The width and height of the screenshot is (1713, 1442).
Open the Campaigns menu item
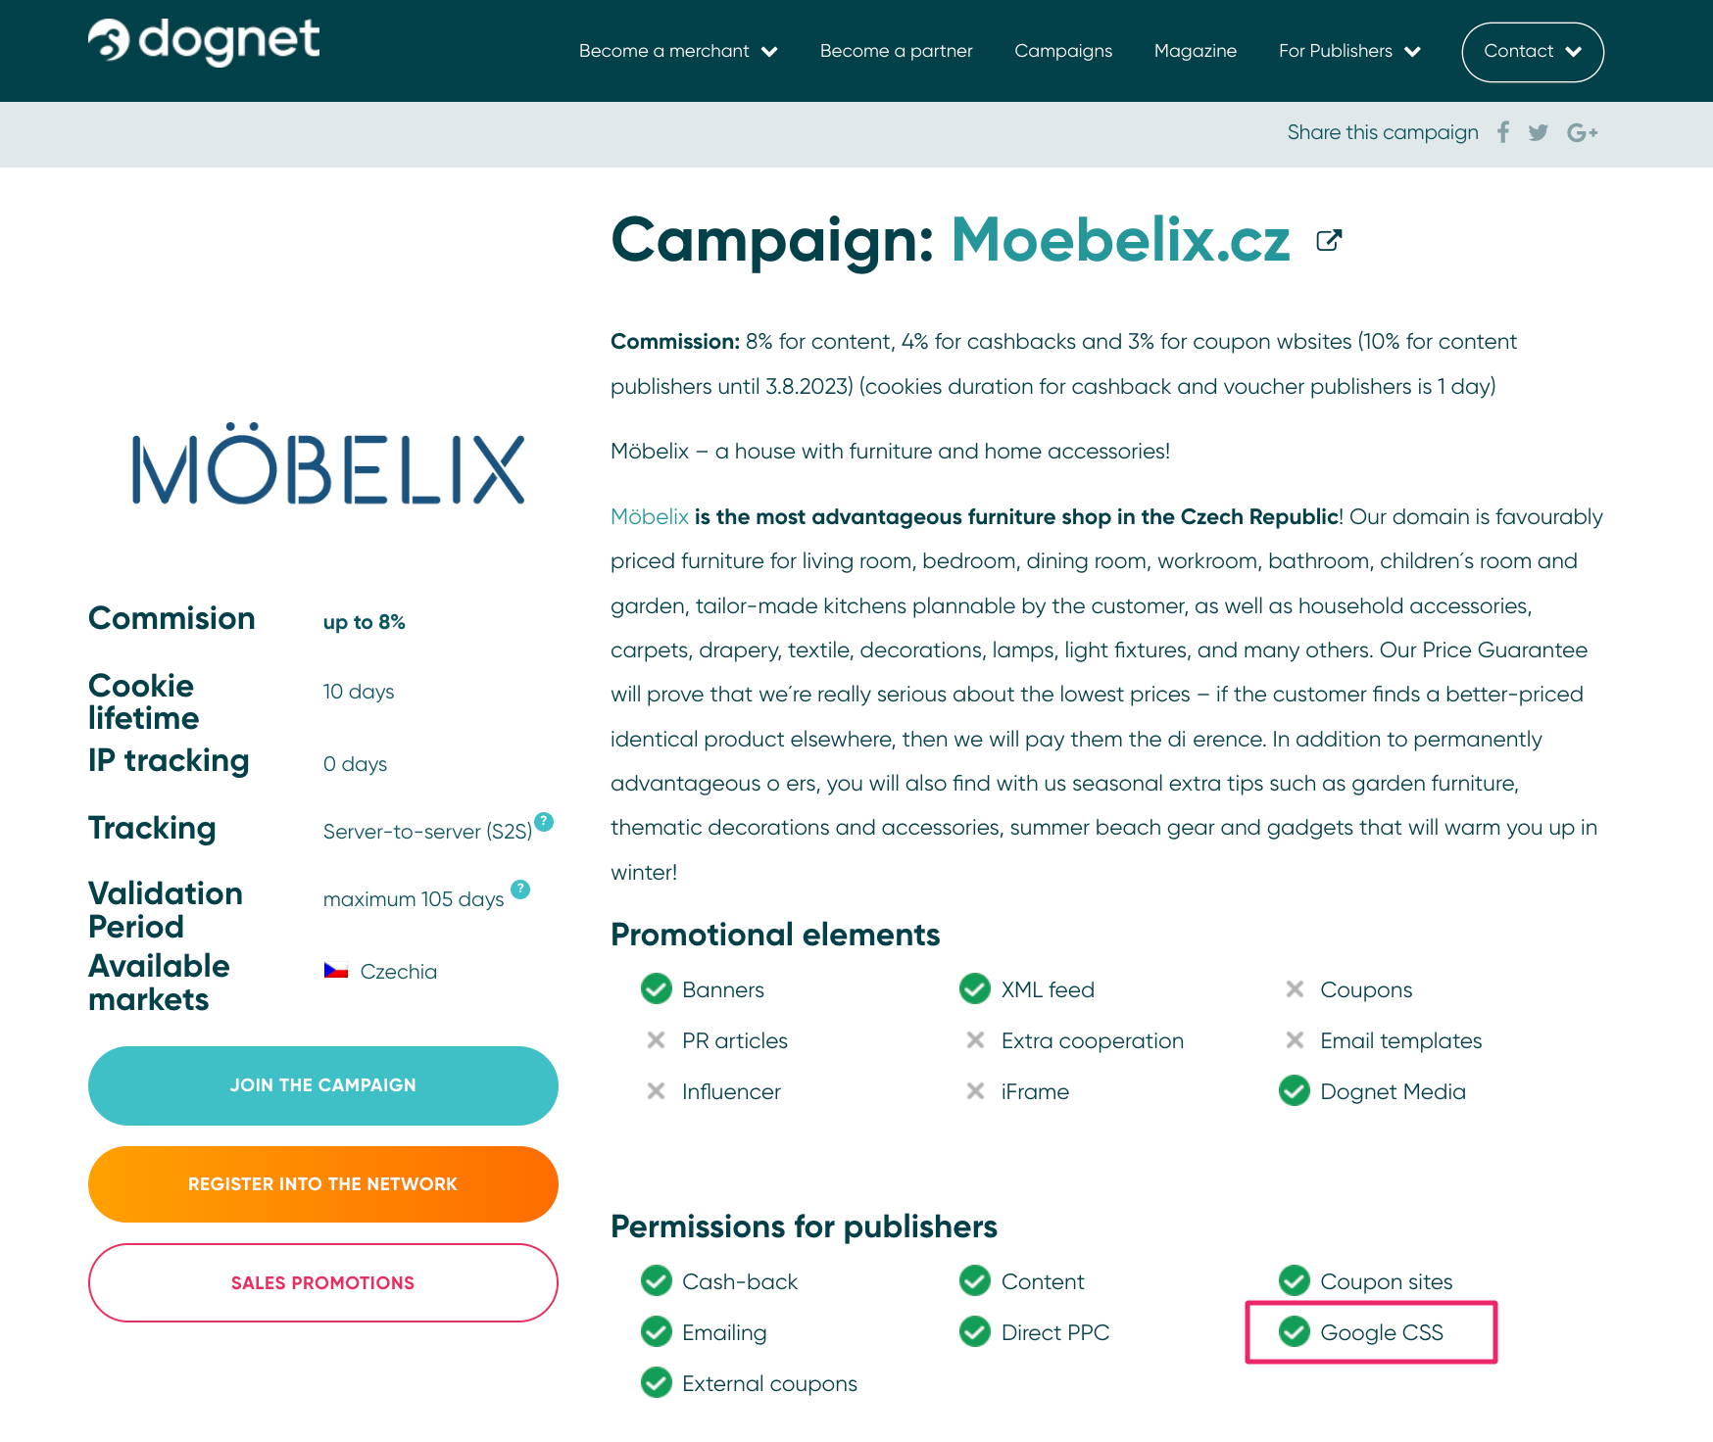pyautogui.click(x=1063, y=51)
